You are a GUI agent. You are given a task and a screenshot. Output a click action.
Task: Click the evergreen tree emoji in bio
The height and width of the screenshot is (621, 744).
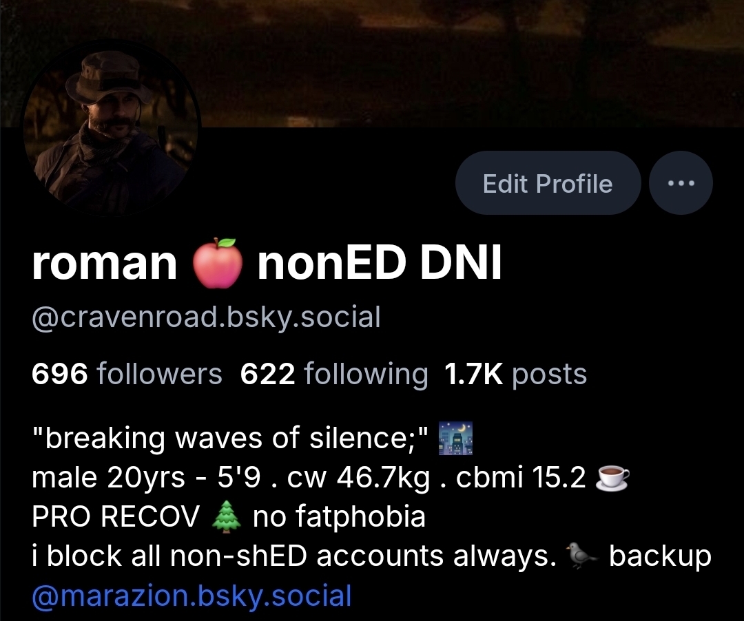click(x=226, y=517)
